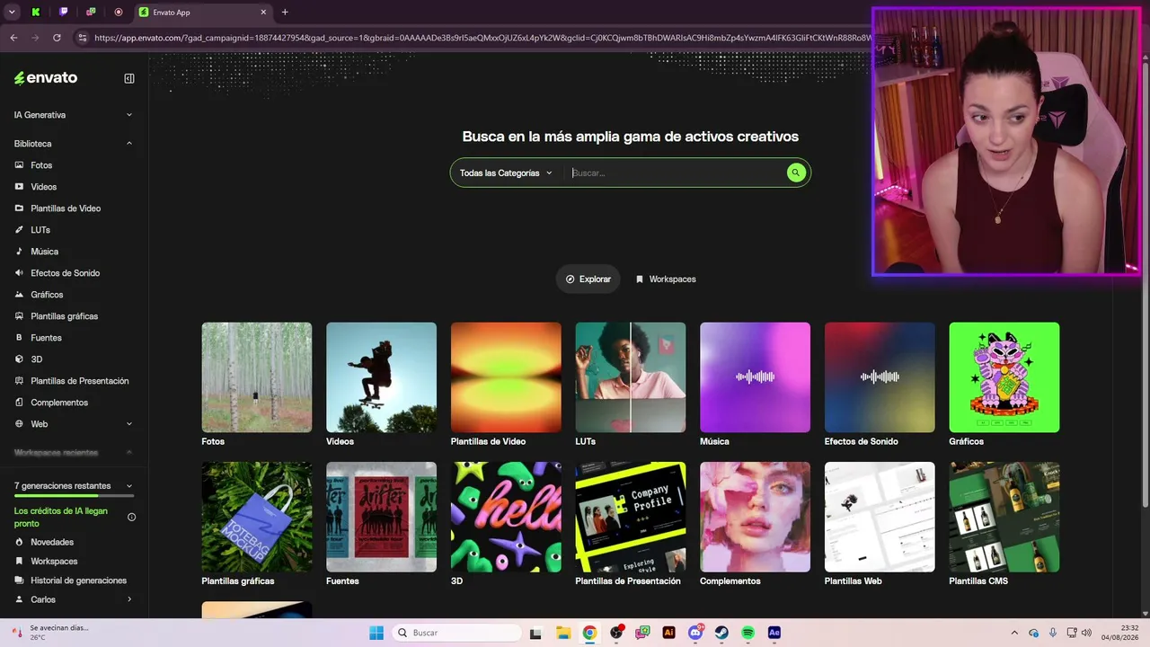Expand the Web submenu chevron
This screenshot has width=1150, height=647.
click(x=129, y=424)
